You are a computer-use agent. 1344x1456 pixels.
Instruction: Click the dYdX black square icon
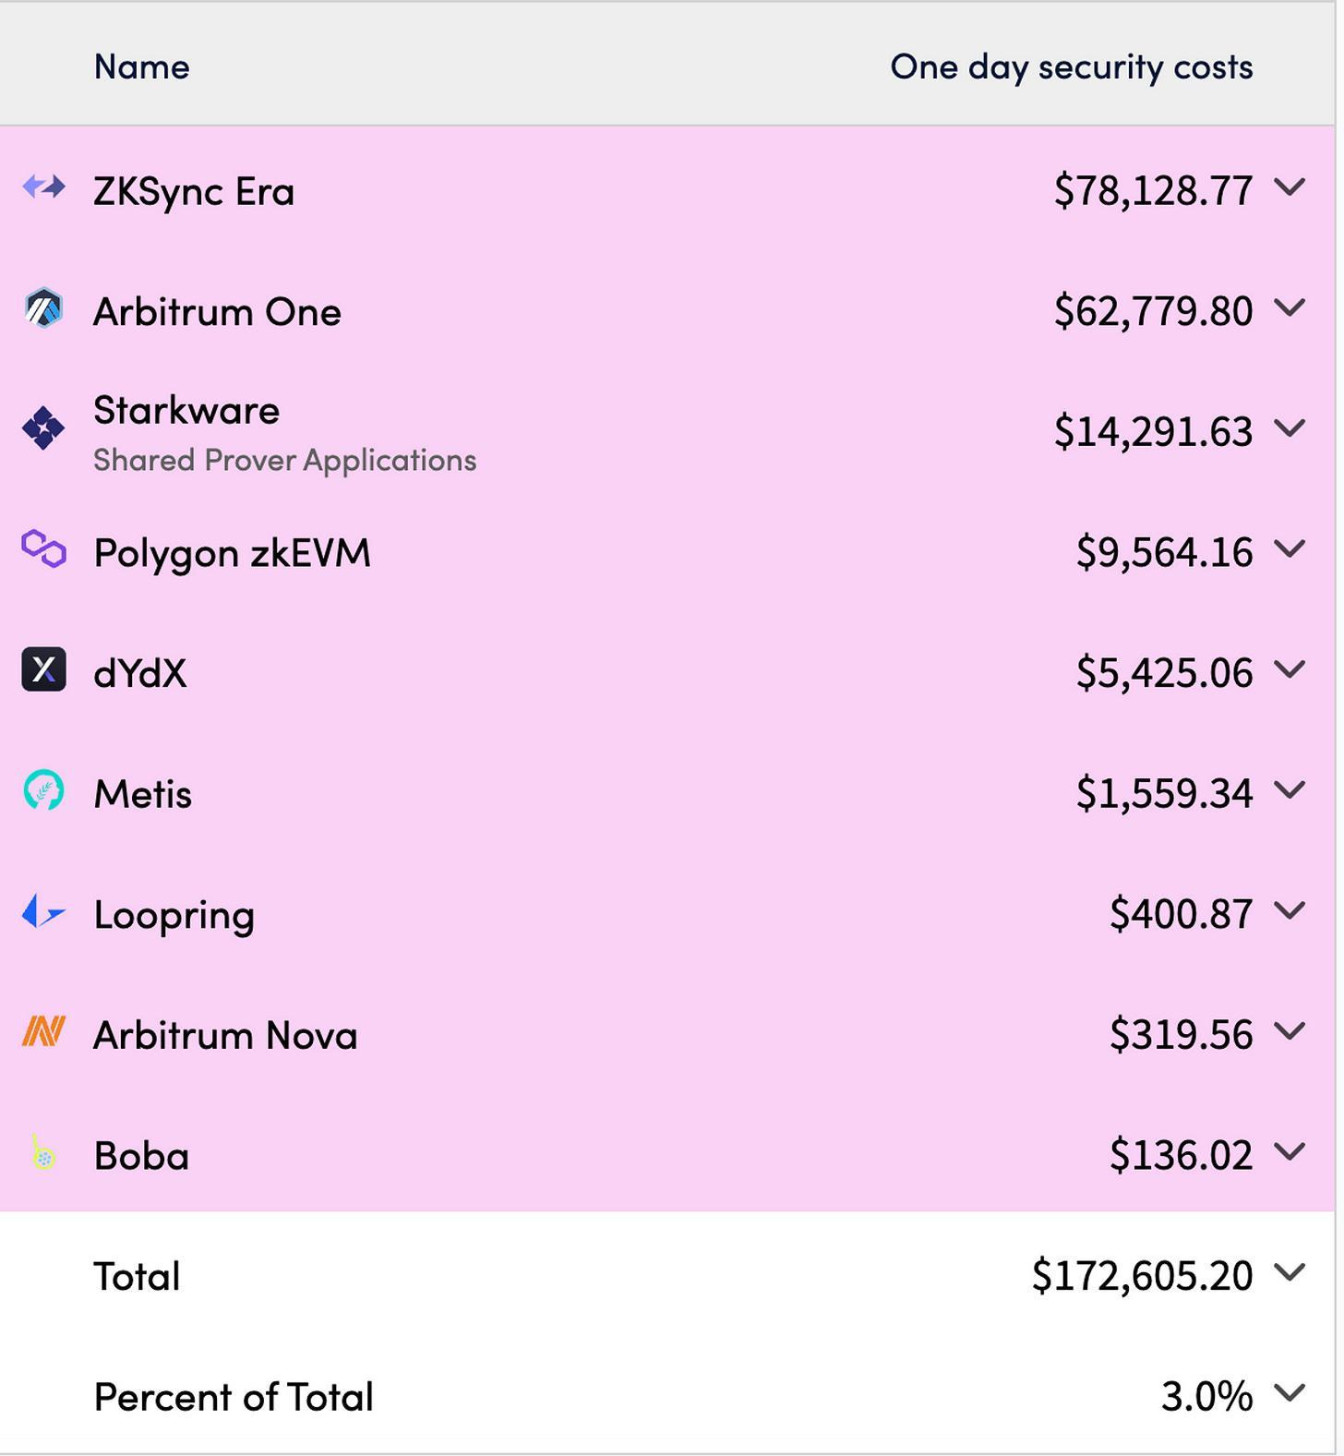tap(43, 669)
